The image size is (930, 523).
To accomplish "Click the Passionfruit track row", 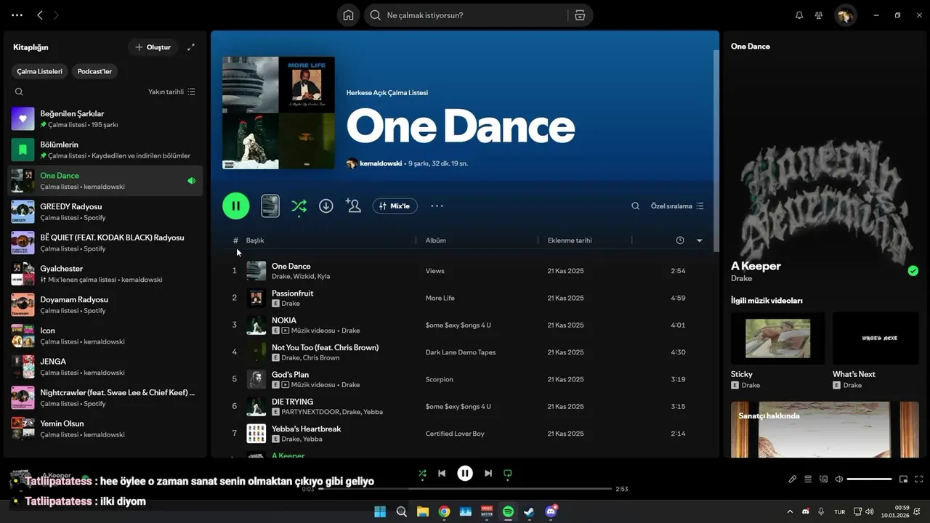I will click(x=466, y=298).
